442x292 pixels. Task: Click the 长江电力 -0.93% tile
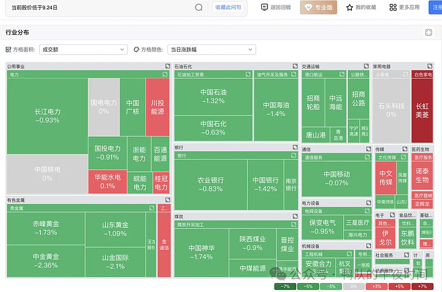click(x=48, y=116)
